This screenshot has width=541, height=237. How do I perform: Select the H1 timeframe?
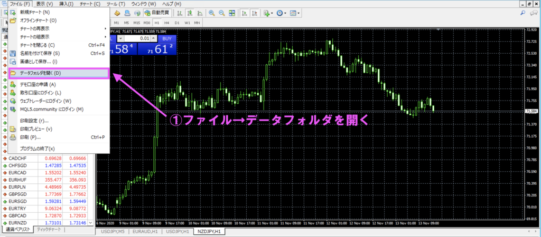tap(157, 23)
